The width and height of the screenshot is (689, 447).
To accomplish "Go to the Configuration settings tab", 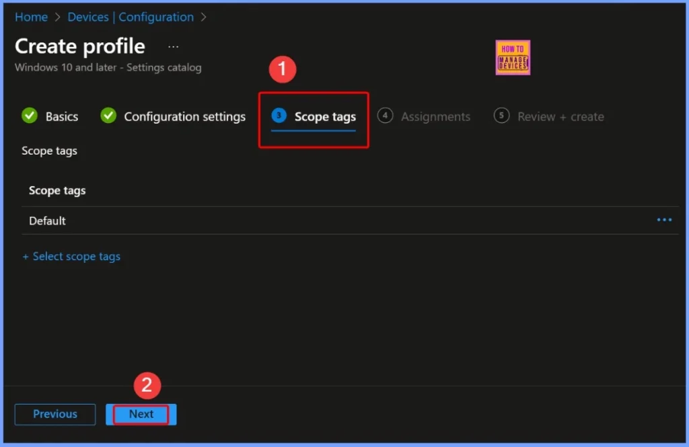I will pyautogui.click(x=184, y=117).
